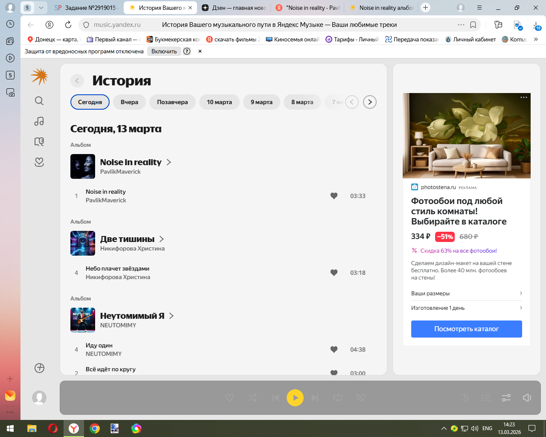Expand Изготовление 1 день row in ad
The image size is (546, 437).
467,308
